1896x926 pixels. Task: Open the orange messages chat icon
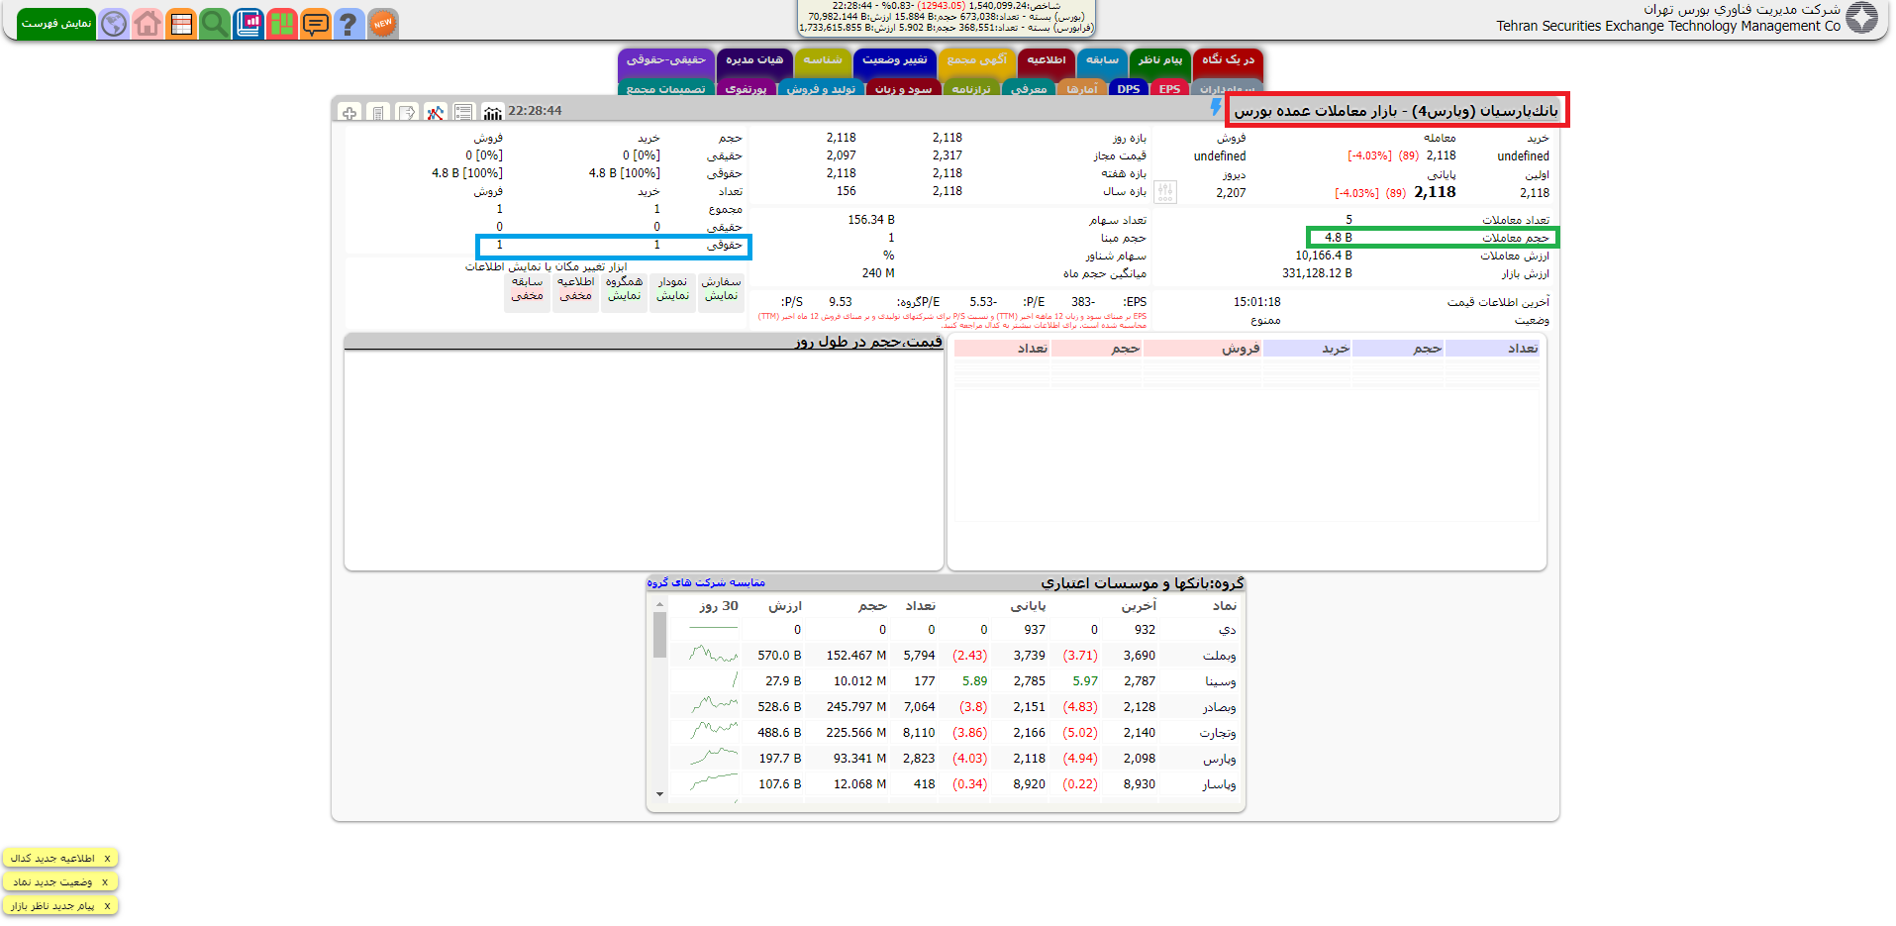tap(316, 24)
